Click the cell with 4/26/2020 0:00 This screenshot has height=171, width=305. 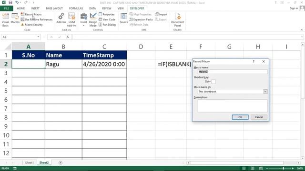104,64
